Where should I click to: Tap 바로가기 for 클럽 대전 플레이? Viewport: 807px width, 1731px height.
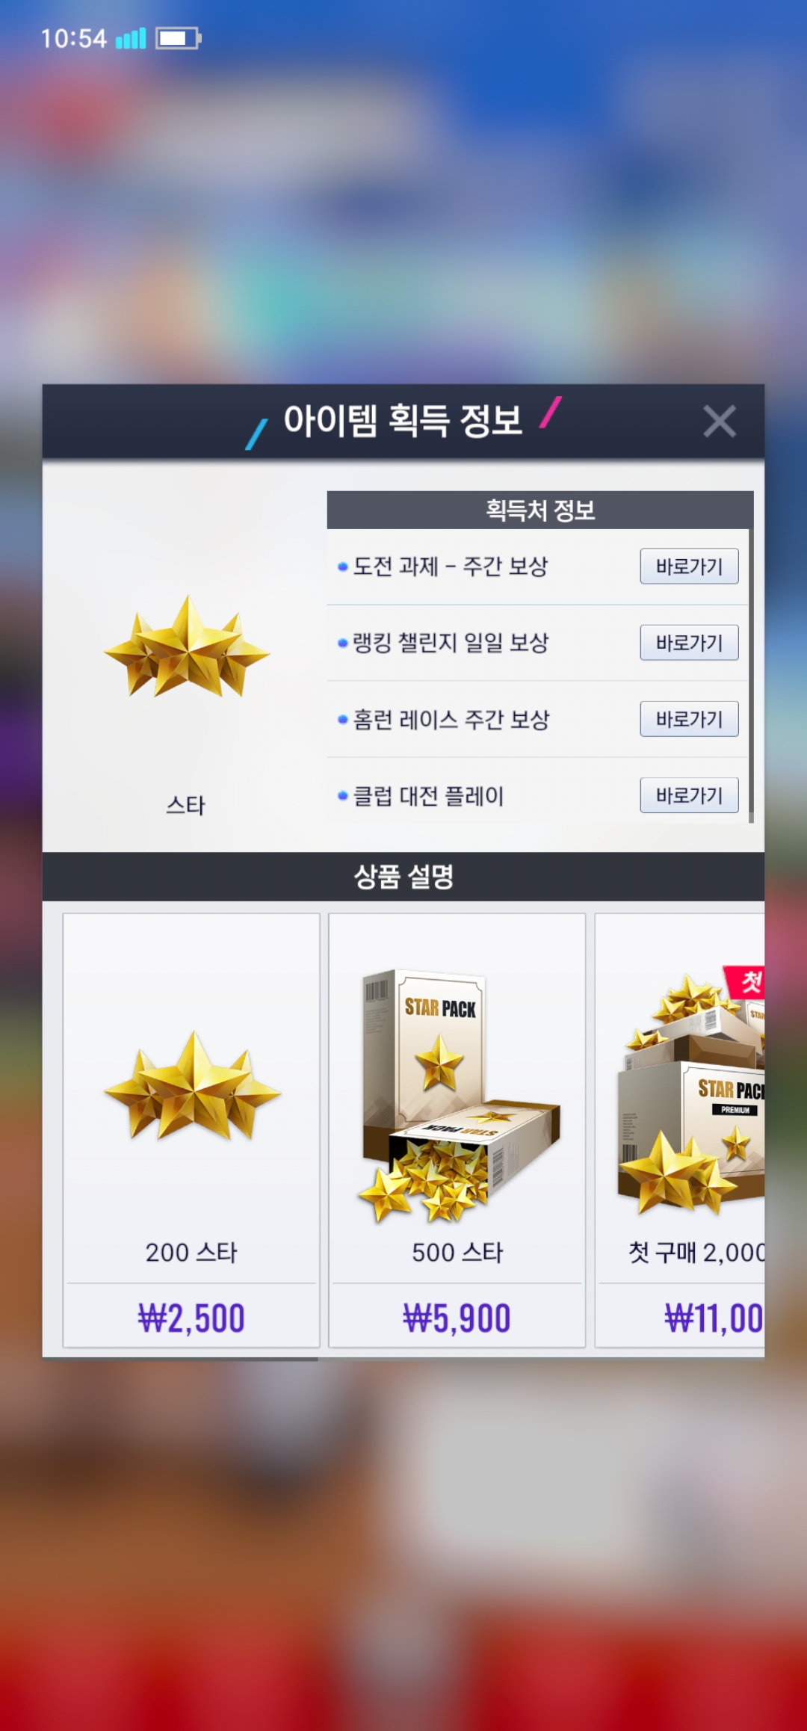(x=689, y=794)
